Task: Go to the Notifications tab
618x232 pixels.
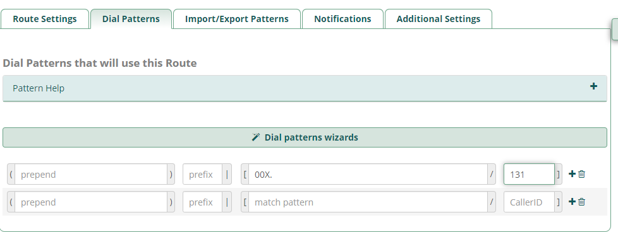Action: pyautogui.click(x=342, y=19)
